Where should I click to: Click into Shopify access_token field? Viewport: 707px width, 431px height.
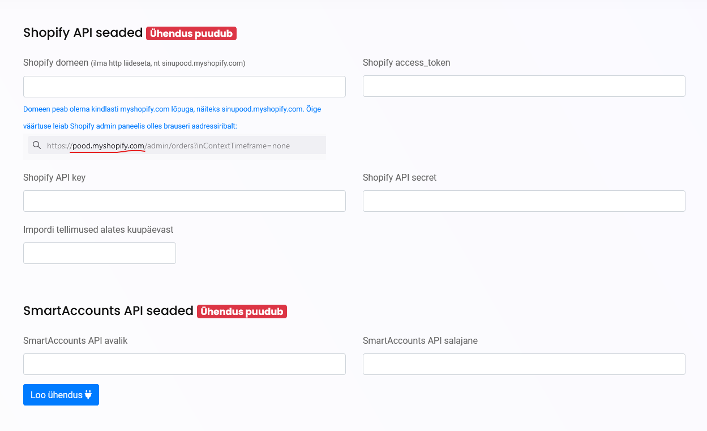(524, 86)
